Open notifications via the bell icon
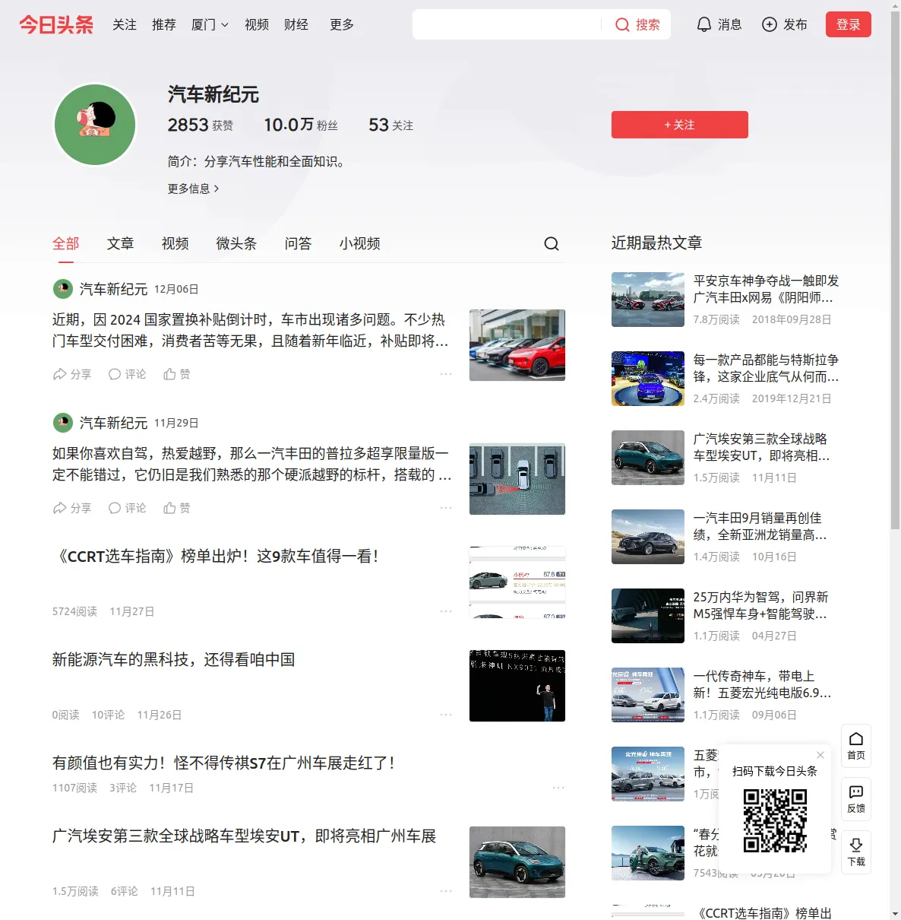901x920 pixels. pos(704,24)
